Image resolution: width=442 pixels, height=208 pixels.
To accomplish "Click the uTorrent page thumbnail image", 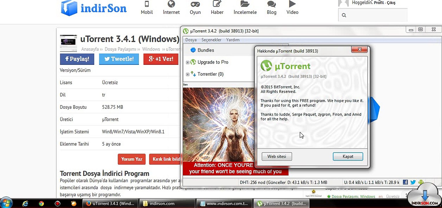I will (x=68, y=43).
